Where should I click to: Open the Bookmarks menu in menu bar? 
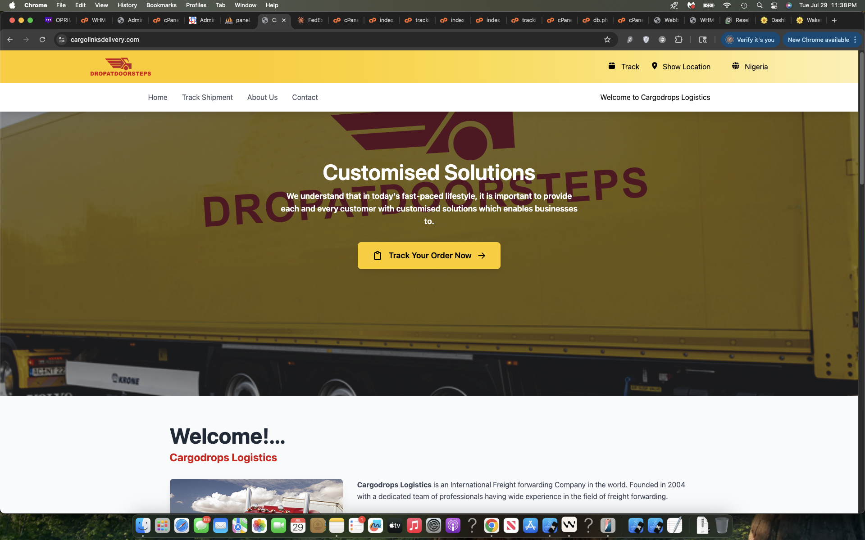[x=161, y=5]
